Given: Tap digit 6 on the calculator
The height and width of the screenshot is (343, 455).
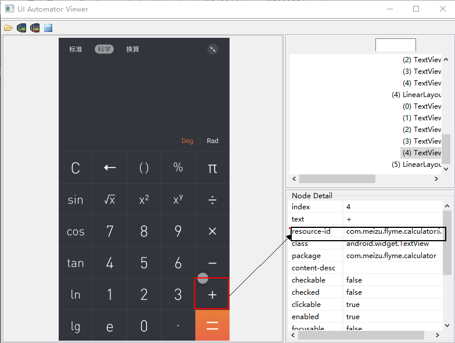Looking at the screenshot, I should click(x=178, y=263).
